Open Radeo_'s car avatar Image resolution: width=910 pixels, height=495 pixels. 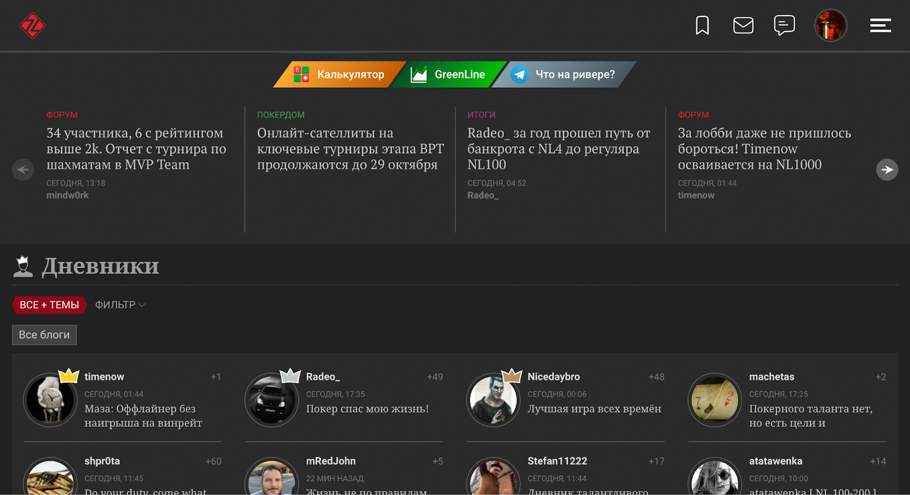tap(272, 400)
